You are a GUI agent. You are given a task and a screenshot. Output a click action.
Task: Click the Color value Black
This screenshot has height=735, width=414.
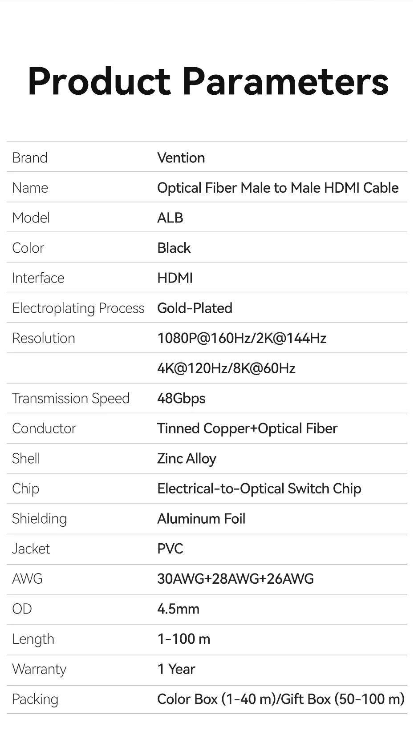(x=174, y=248)
